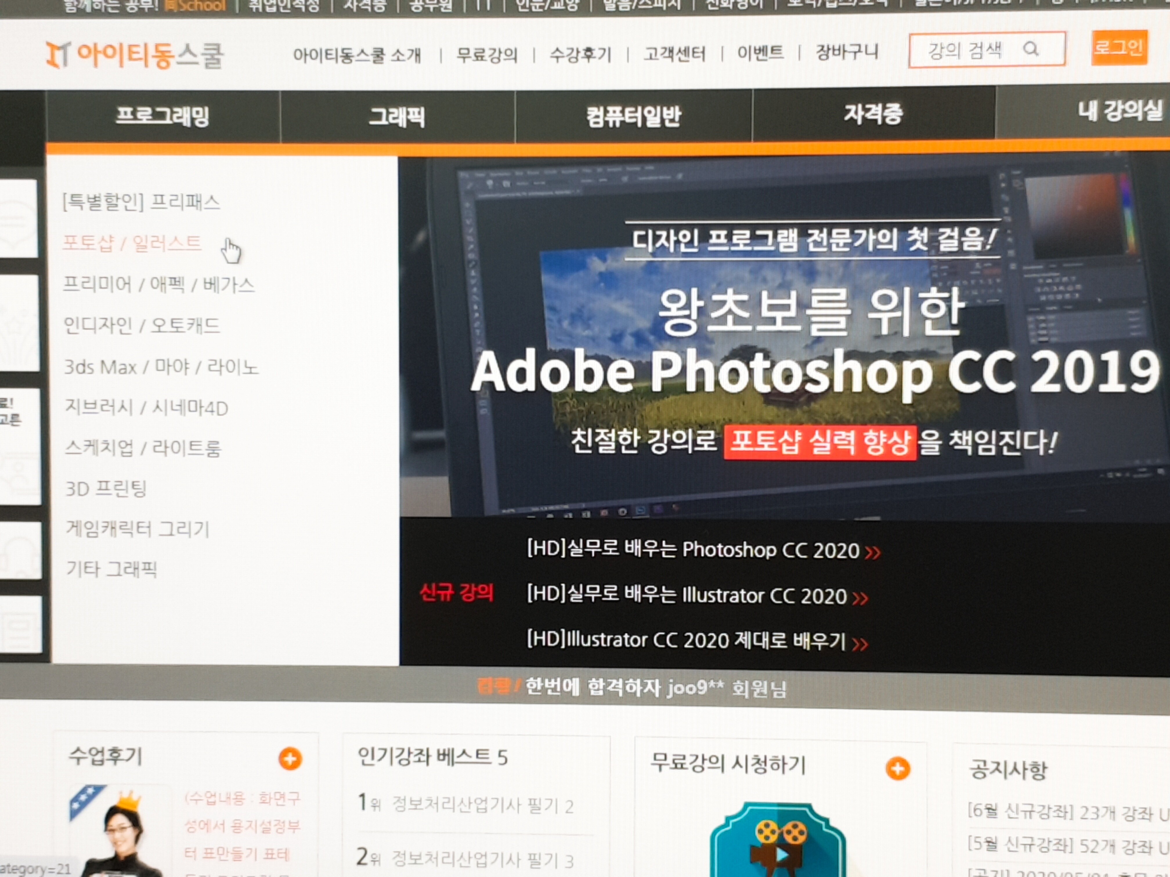Choose 3D 프린팅 submenu item
Screen dimensions: 1170x877
tap(106, 488)
